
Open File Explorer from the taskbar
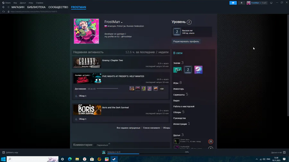(x=77, y=159)
